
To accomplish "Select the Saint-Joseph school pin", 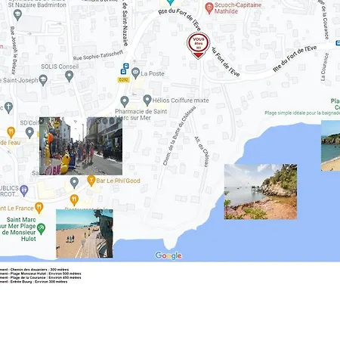I will [43, 80].
